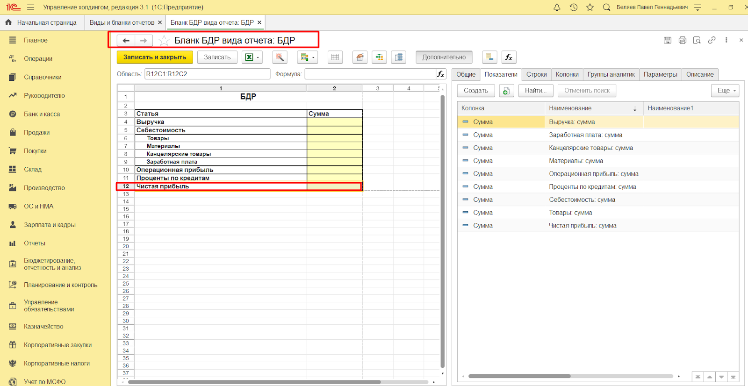Click the copy indicator icon beside Создать

click(506, 91)
